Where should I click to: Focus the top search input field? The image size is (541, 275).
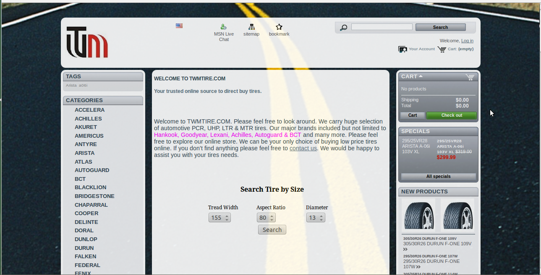[382, 27]
